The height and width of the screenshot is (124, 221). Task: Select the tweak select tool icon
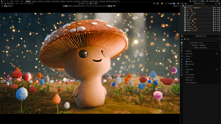pyautogui.click(x=2, y=6)
